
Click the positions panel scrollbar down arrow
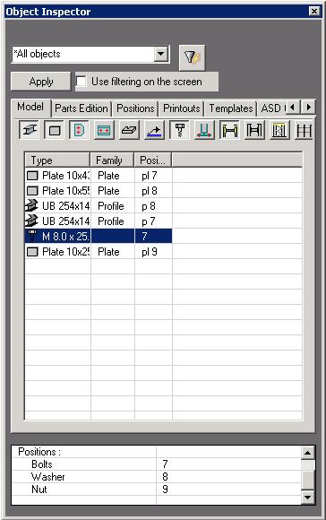point(308,497)
